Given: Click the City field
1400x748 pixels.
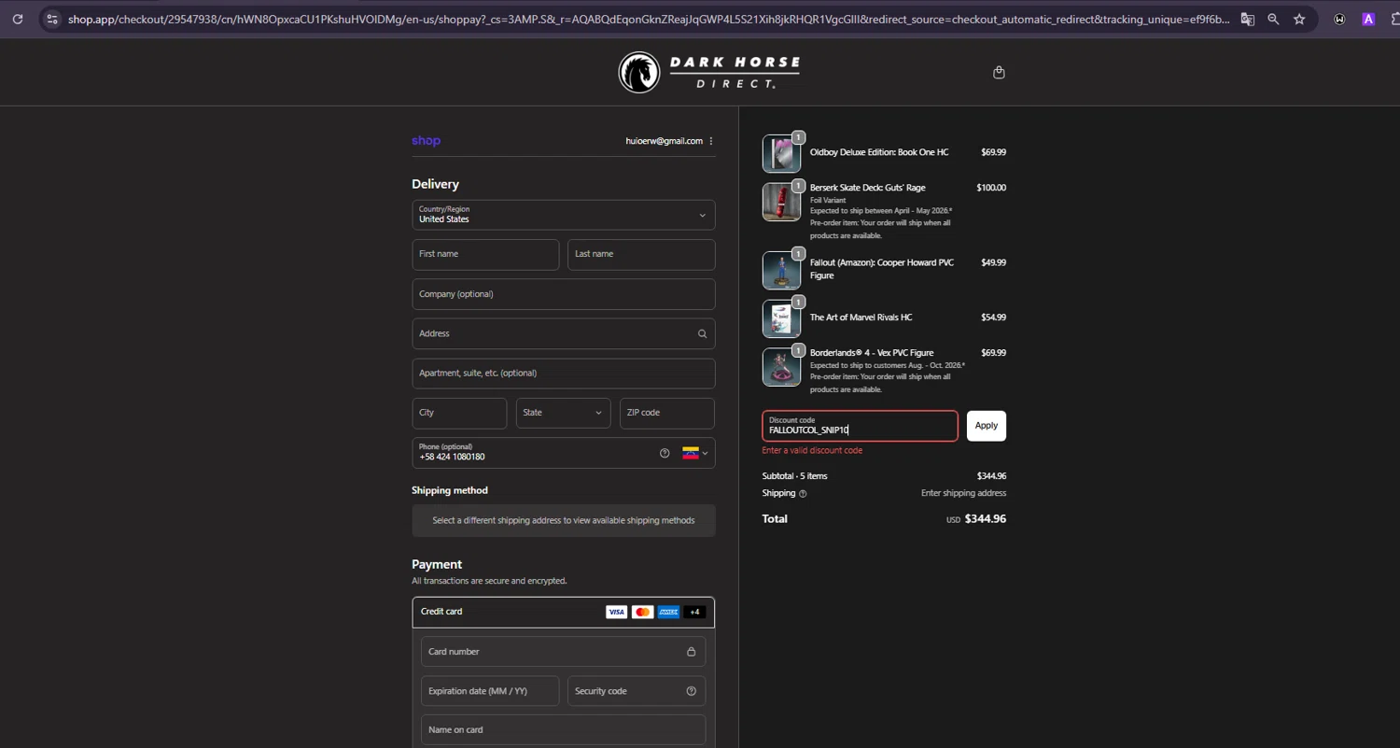Looking at the screenshot, I should pyautogui.click(x=459, y=413).
